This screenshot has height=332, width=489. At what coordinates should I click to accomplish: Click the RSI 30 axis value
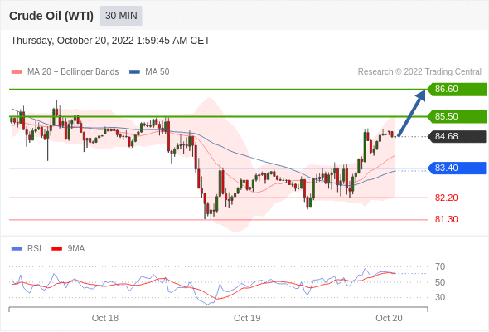click(440, 297)
